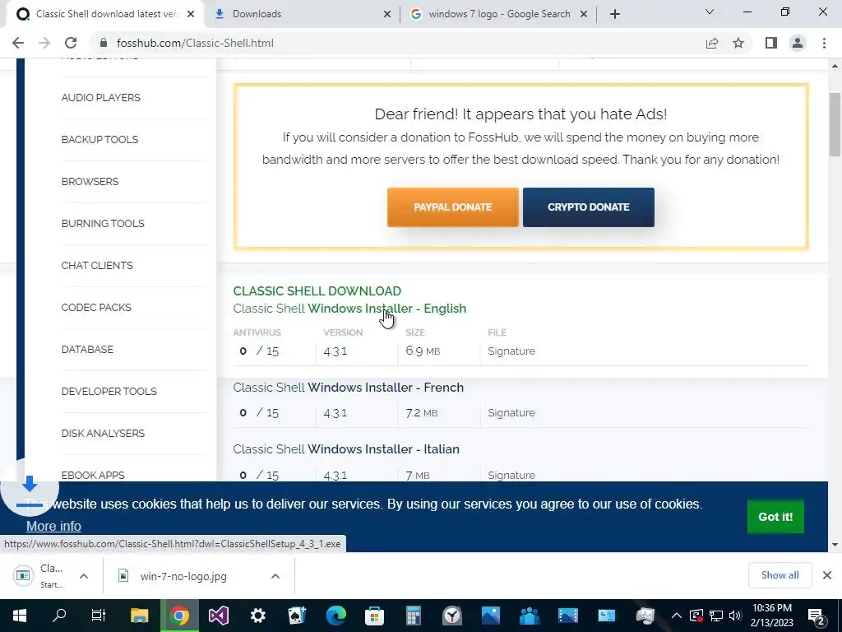Open Settings gear from the taskbar
The height and width of the screenshot is (632, 842).
click(x=257, y=616)
